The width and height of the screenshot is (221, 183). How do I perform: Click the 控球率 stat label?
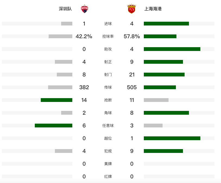coord(108,36)
